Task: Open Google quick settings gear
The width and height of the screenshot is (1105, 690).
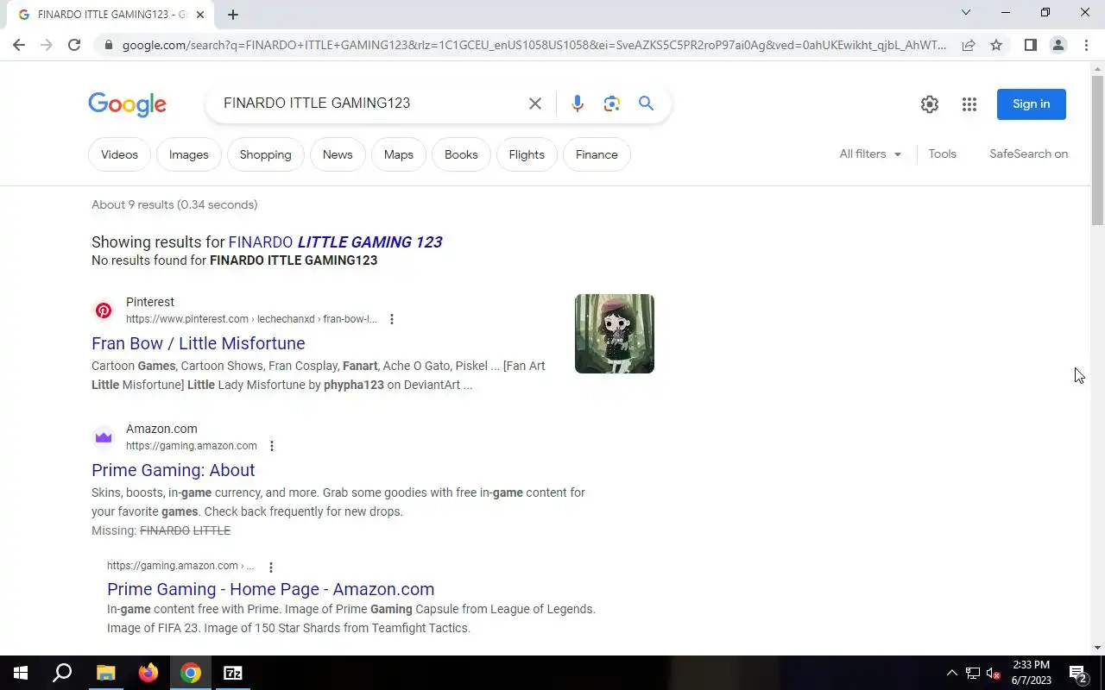Action: tap(930, 104)
